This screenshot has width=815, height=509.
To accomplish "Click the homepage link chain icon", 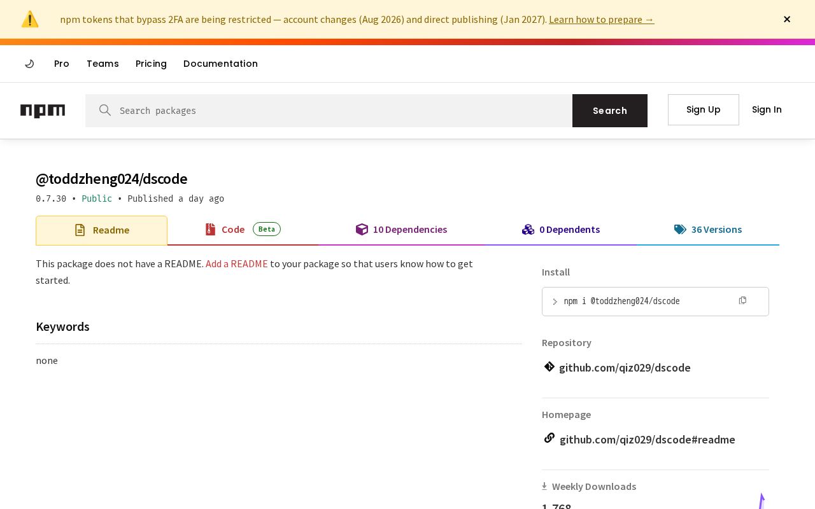I will click(x=549, y=438).
